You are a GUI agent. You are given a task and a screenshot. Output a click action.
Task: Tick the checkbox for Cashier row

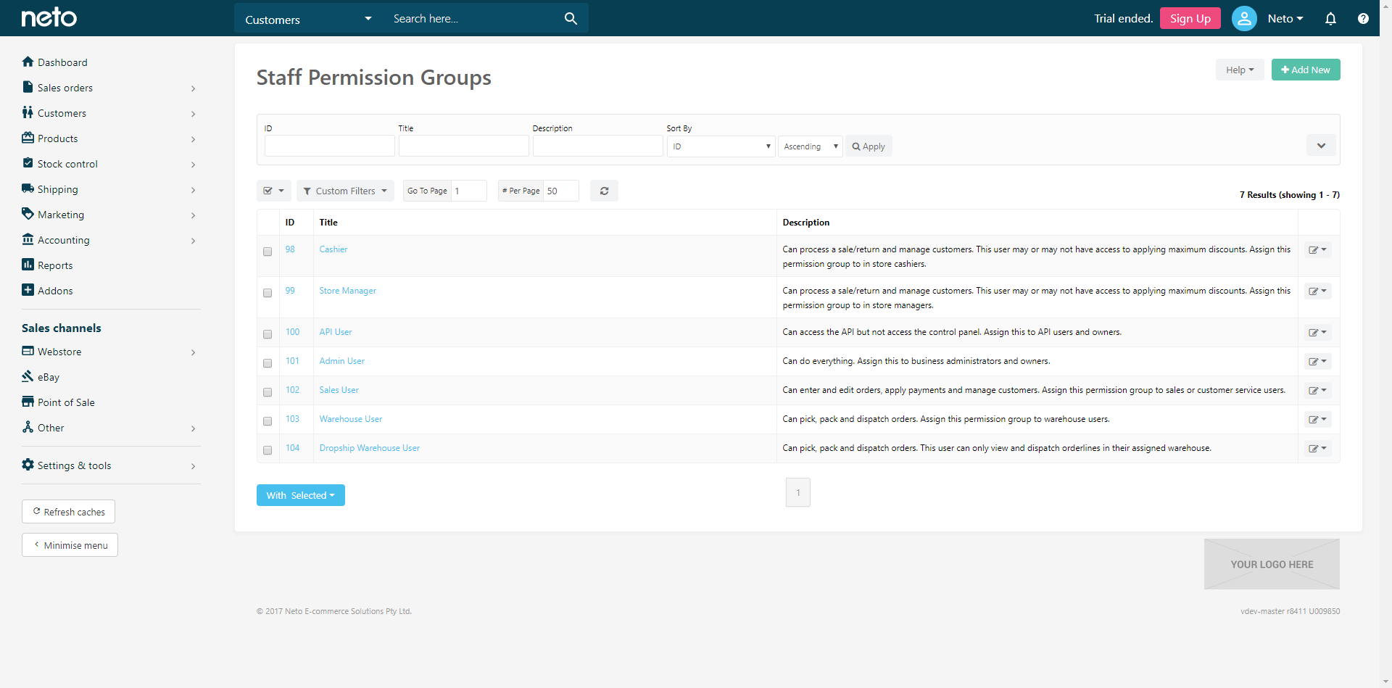pyautogui.click(x=268, y=252)
